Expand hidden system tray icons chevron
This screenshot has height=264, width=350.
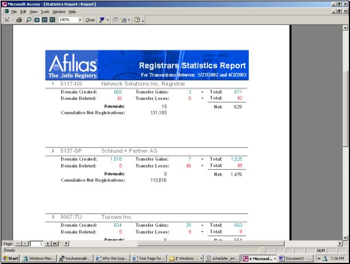point(319,259)
